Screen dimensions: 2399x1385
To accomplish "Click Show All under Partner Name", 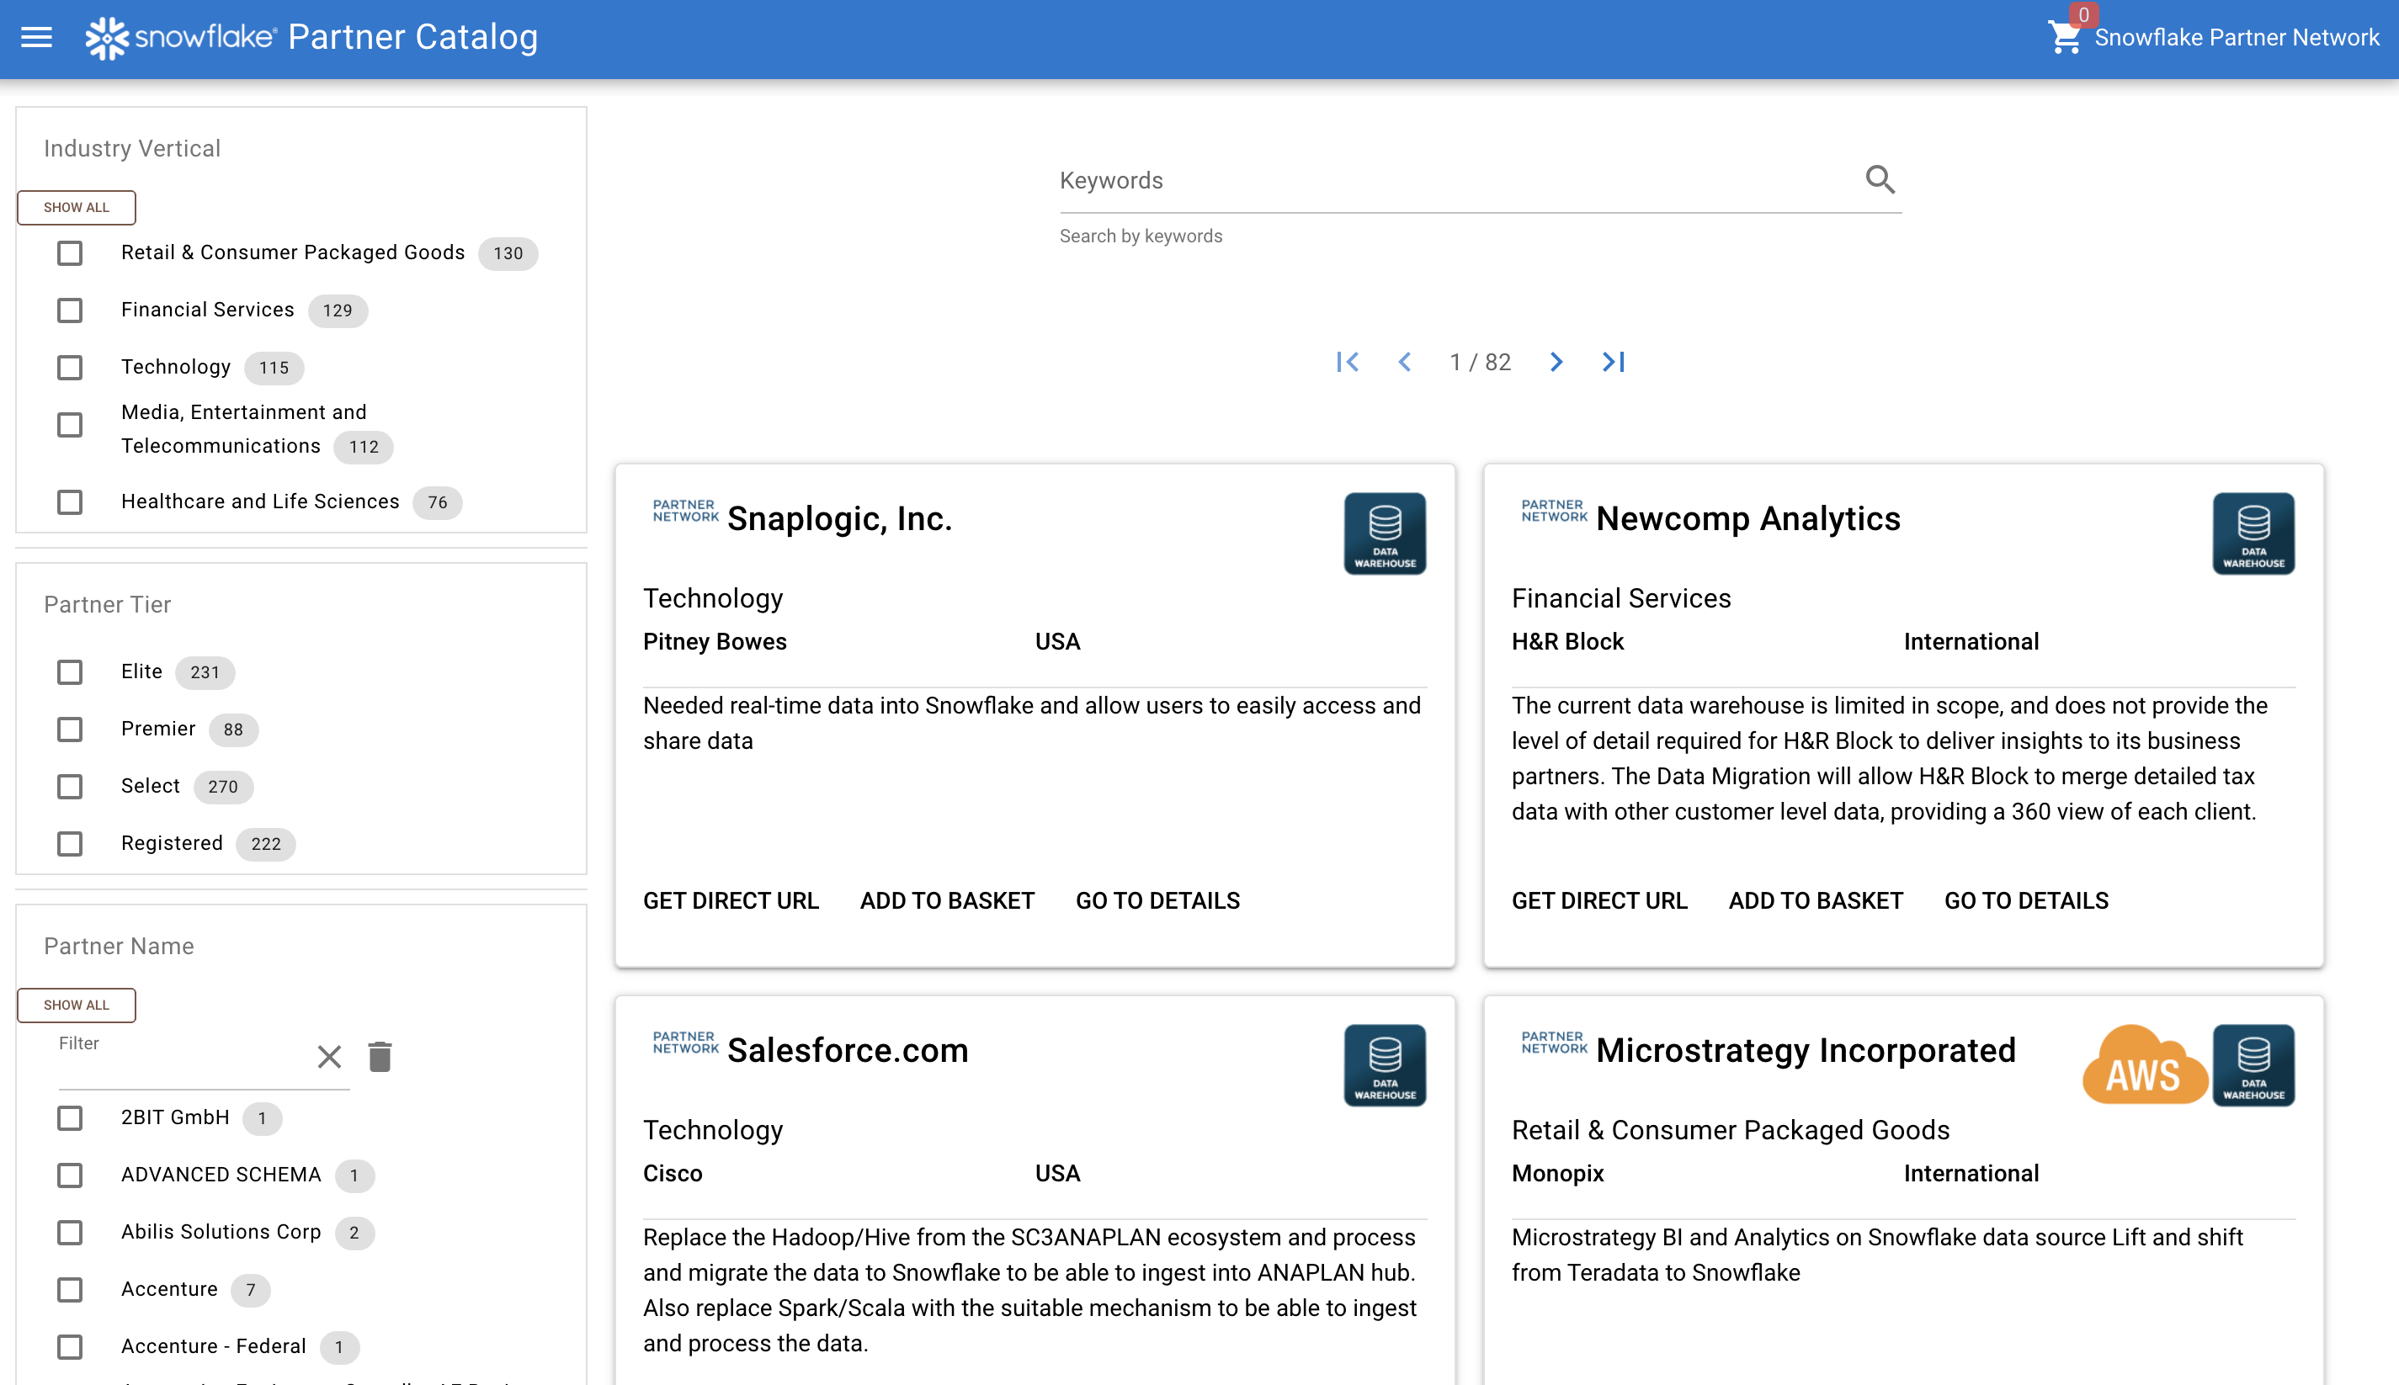I will click(x=76, y=1005).
